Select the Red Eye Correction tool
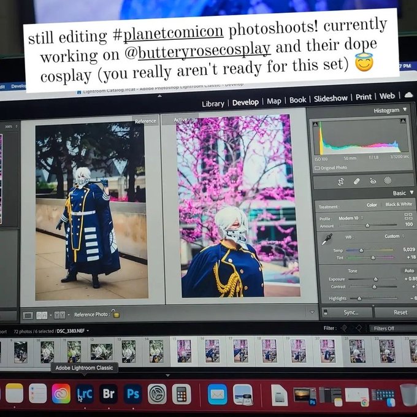Image resolution: width=417 pixels, height=417 pixels. pyautogui.click(x=373, y=181)
